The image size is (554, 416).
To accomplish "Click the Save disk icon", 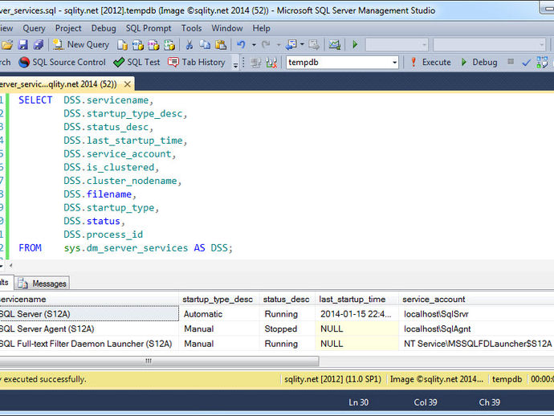I will 23,44.
